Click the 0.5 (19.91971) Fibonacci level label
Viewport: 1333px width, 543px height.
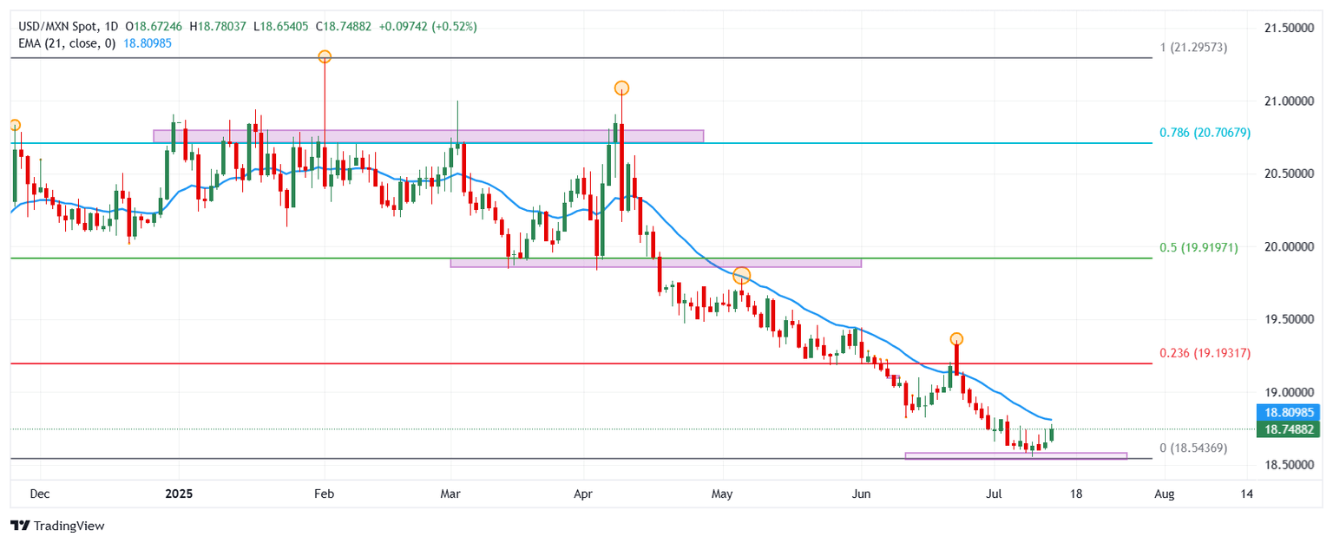click(x=1198, y=247)
